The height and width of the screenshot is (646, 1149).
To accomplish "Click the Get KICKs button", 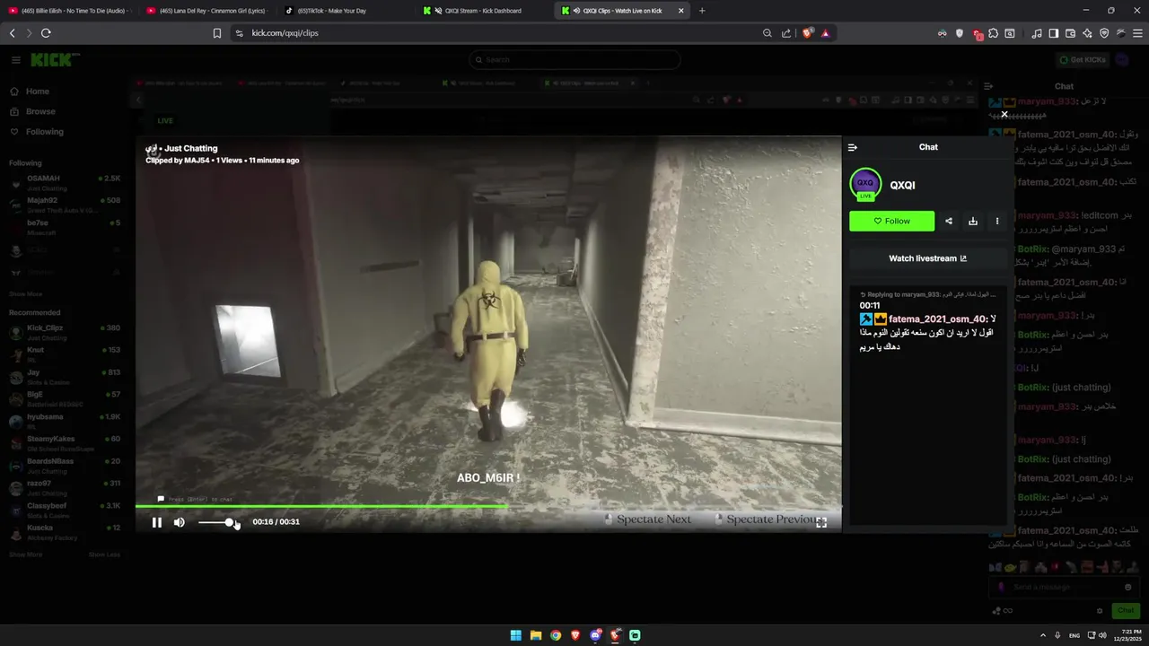I will pyautogui.click(x=1083, y=60).
